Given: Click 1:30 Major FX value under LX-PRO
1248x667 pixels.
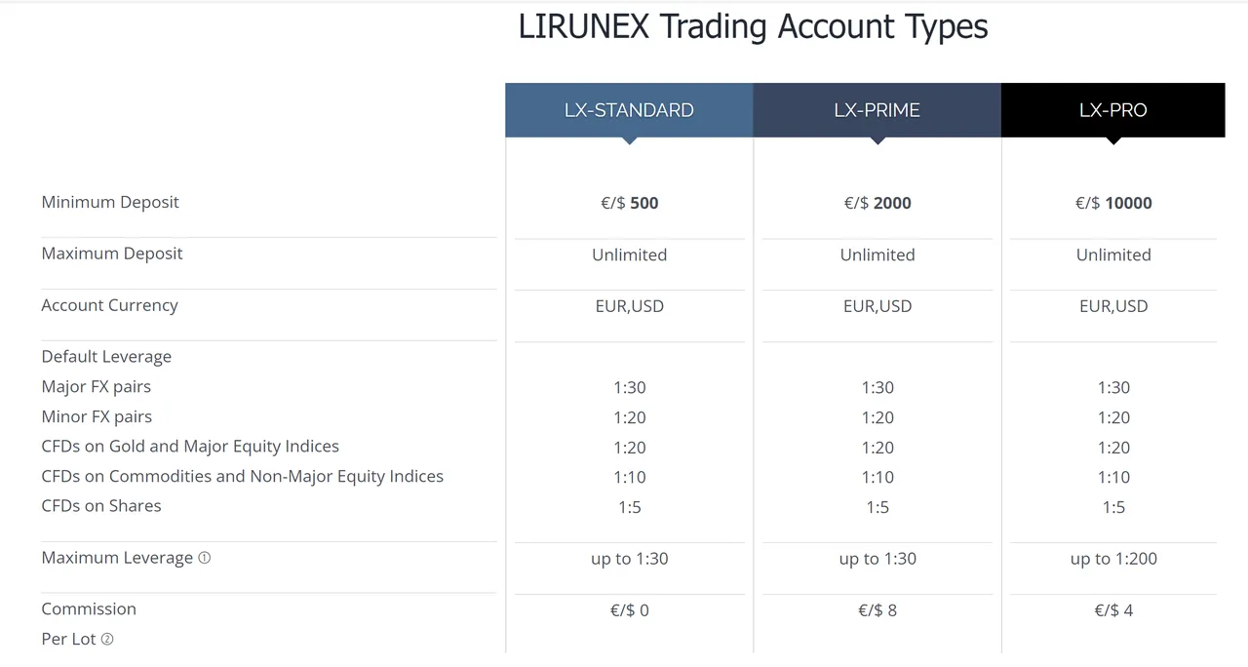Looking at the screenshot, I should [x=1113, y=387].
